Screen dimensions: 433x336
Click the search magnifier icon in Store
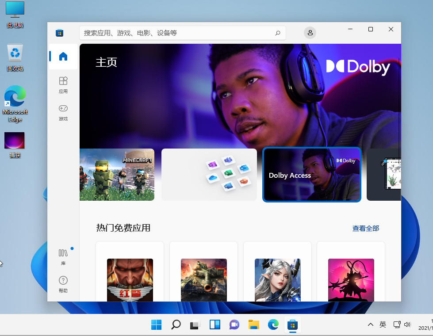pos(278,33)
